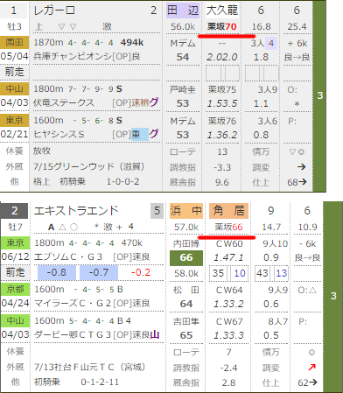
Task: Click the O:△ mark
Action: tap(307, 290)
